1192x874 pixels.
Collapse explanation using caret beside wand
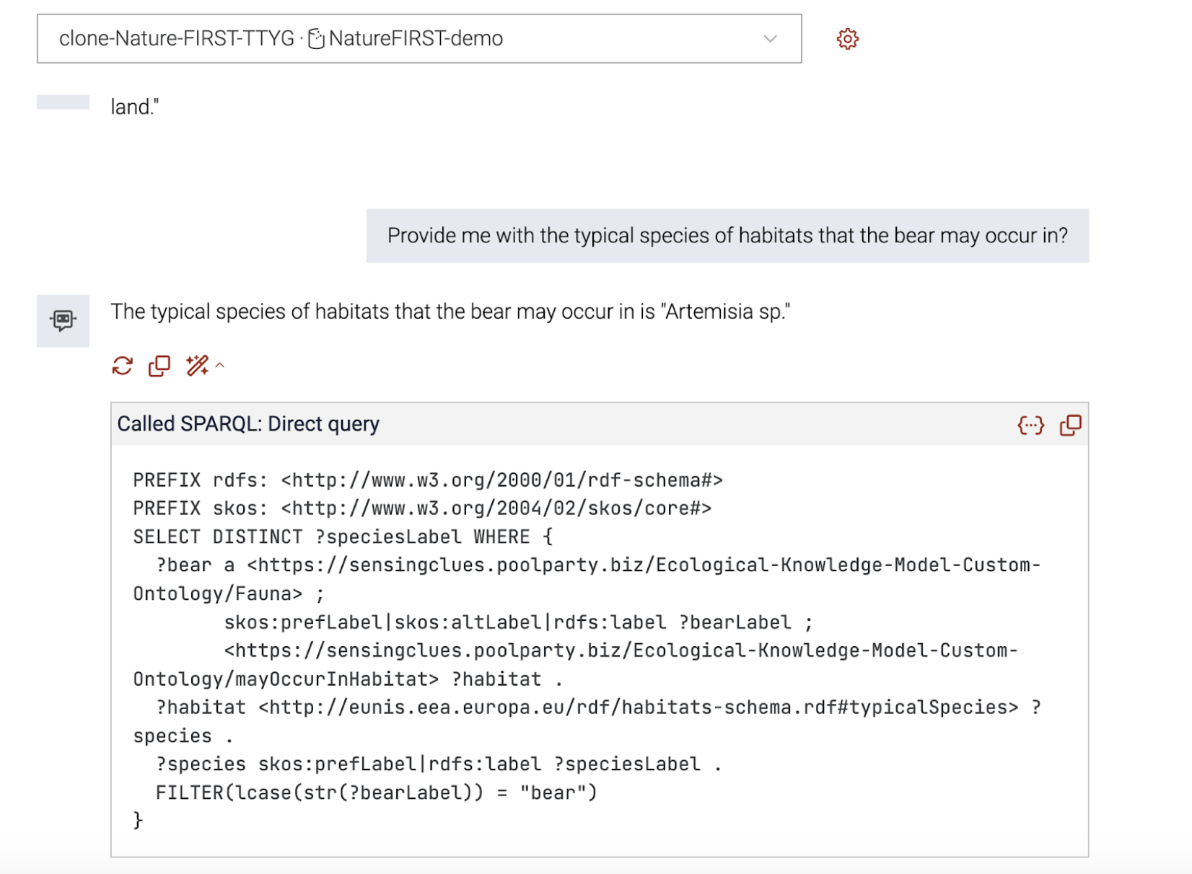220,366
